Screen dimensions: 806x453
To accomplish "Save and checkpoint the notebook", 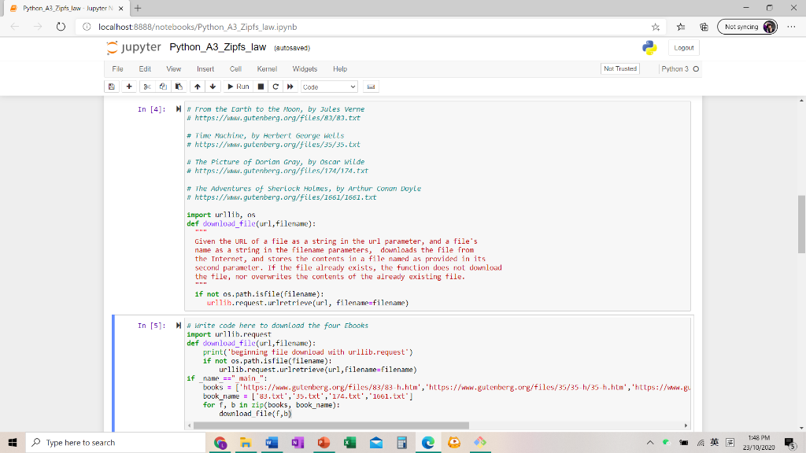I will tap(112, 87).
